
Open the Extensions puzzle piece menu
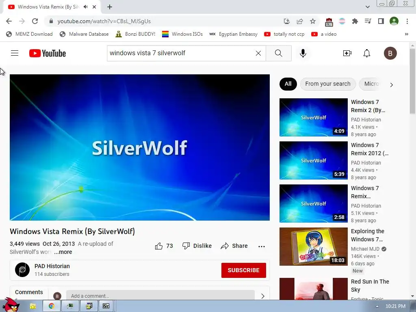(x=355, y=21)
